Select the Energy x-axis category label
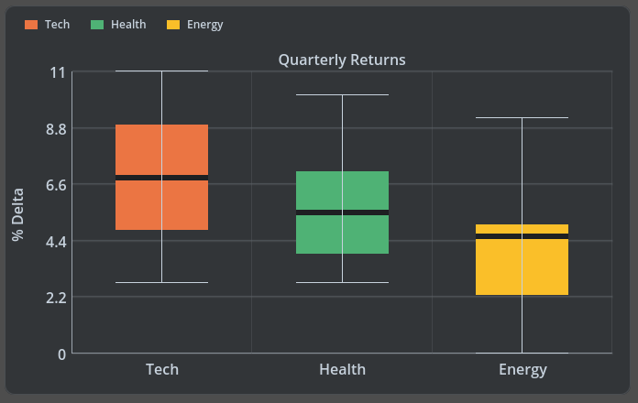This screenshot has height=403, width=638. point(522,370)
